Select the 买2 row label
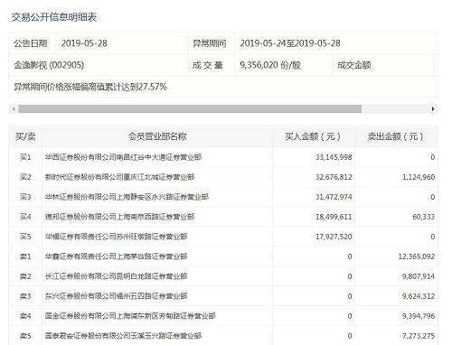Screen dimensions: 452x345 [25, 177]
